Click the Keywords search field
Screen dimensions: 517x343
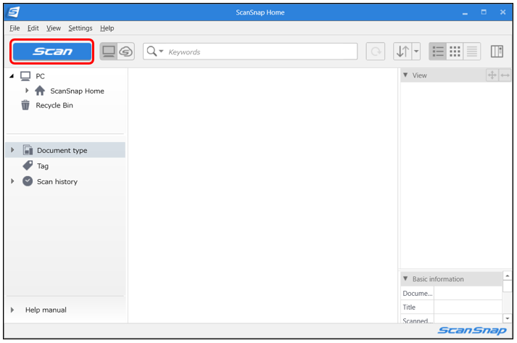[261, 51]
